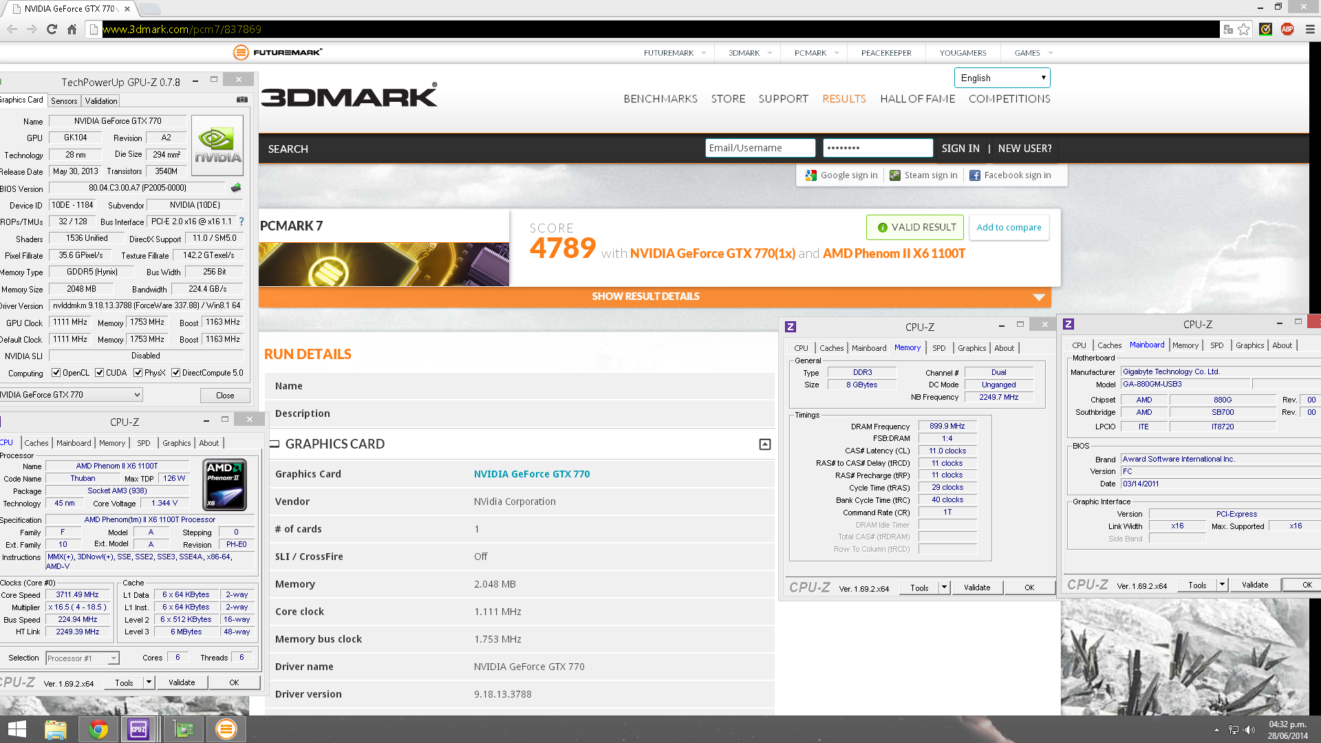Open the RESULTS menu item

844,98
